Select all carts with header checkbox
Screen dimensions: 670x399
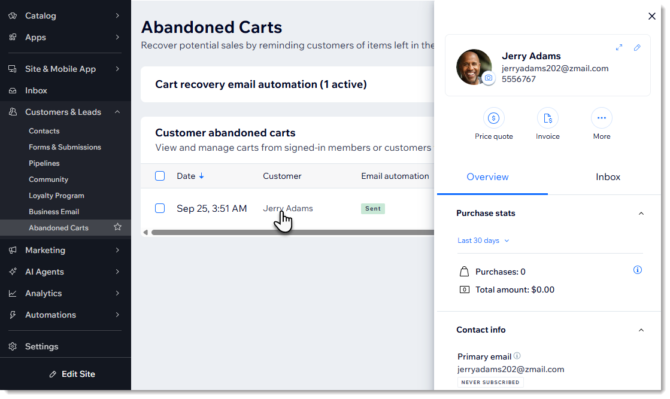[160, 176]
